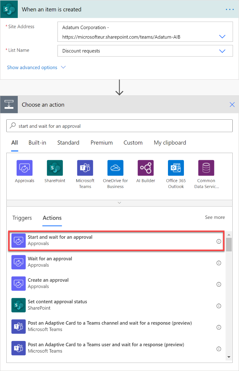Show info for Teams channel Adaptive Card action
239x371 pixels.
[x=219, y=327]
